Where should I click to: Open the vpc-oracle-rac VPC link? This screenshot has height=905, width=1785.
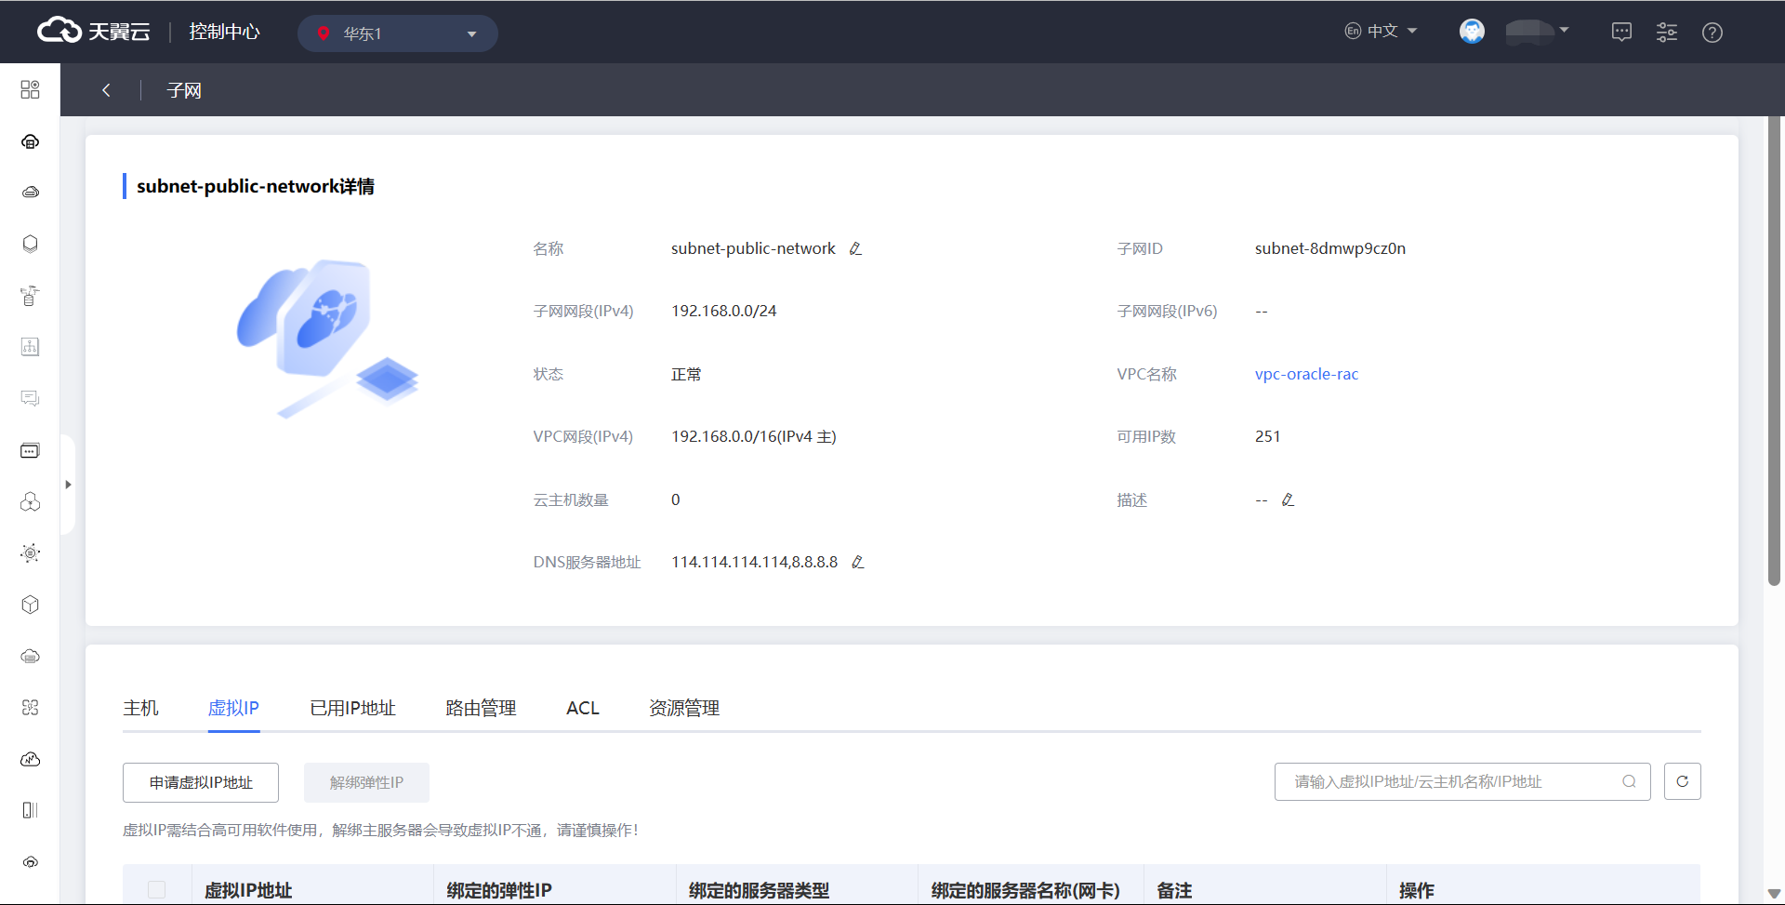point(1306,374)
